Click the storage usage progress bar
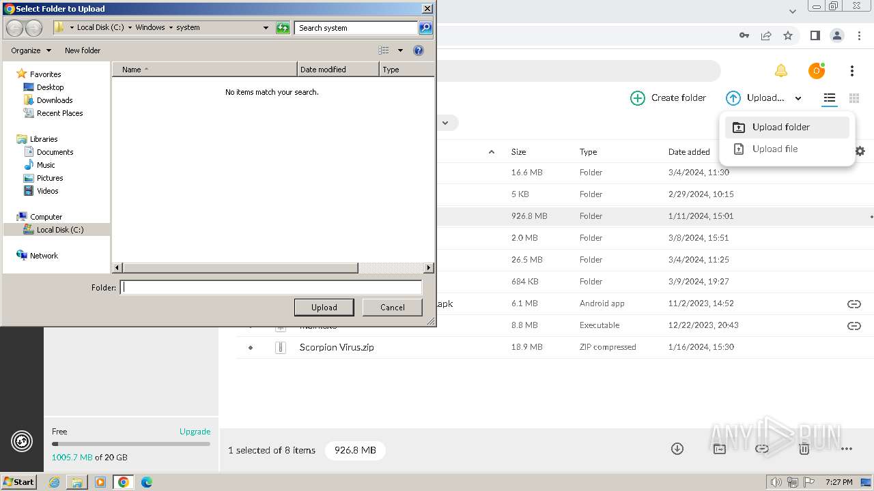The height and width of the screenshot is (491, 874). 131,444
